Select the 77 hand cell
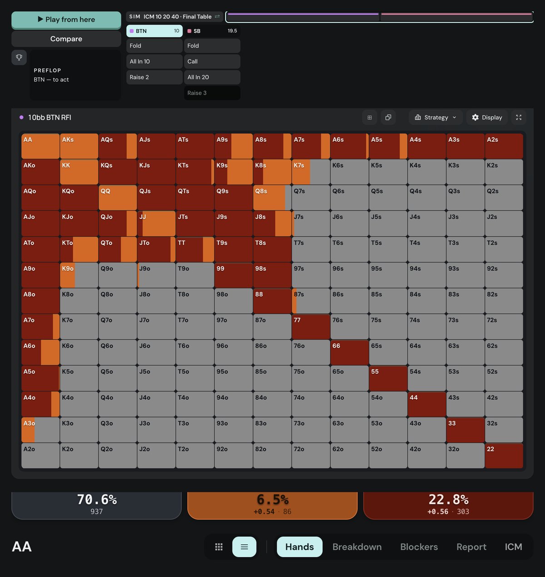Viewport: 545px width, 577px height. pyautogui.click(x=311, y=327)
